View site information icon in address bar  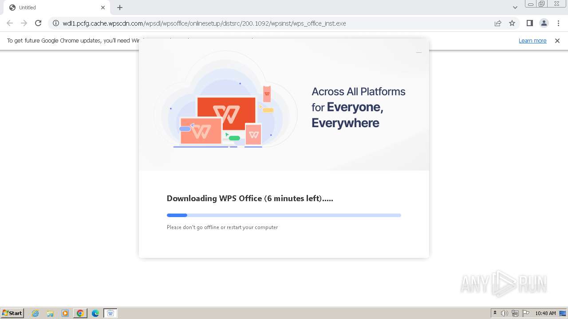coord(56,23)
